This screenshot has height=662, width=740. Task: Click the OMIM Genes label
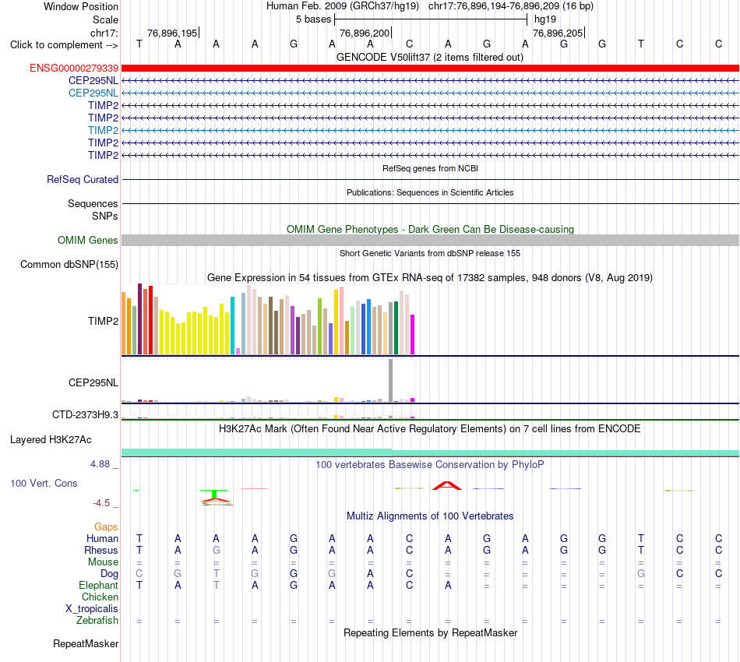point(87,240)
